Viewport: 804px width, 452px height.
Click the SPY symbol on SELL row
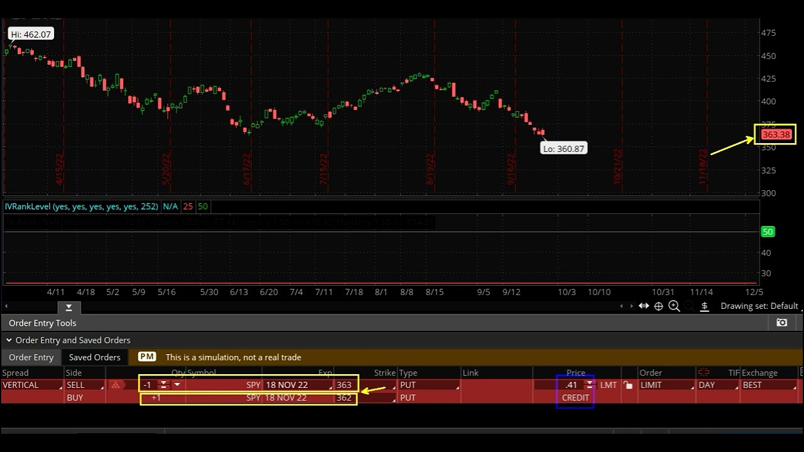pos(253,385)
